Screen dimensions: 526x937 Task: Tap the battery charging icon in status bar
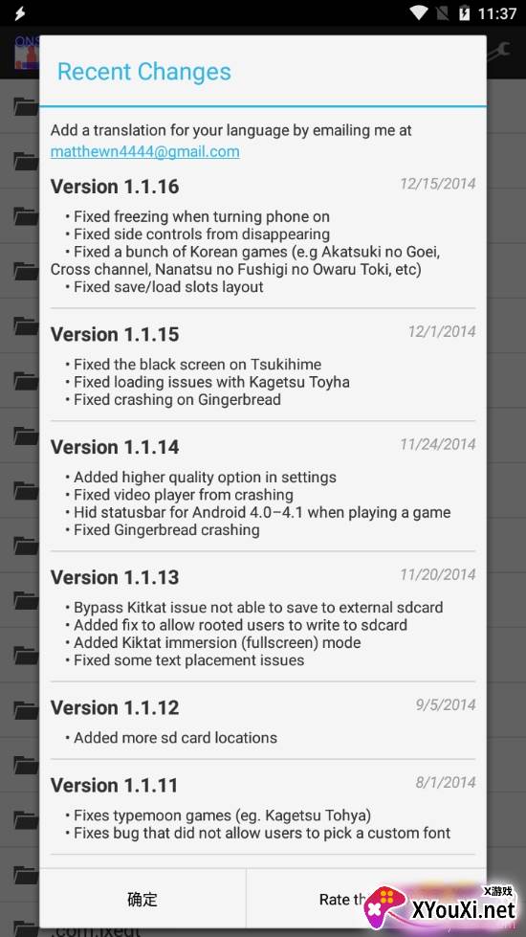464,12
